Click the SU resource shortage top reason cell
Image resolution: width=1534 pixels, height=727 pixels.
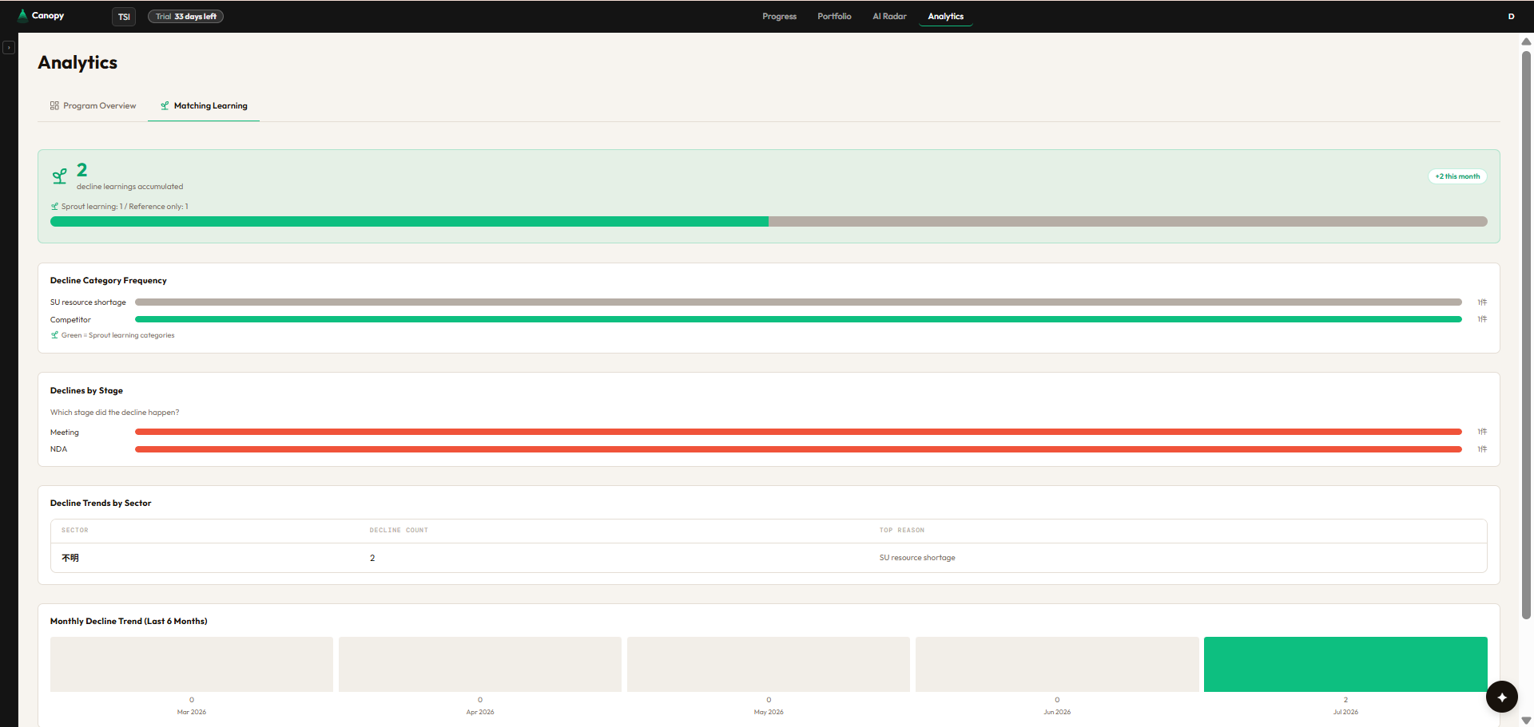point(917,558)
